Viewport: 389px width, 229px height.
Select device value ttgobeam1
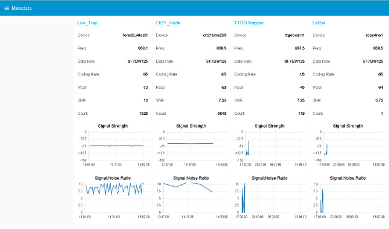click(x=295, y=35)
